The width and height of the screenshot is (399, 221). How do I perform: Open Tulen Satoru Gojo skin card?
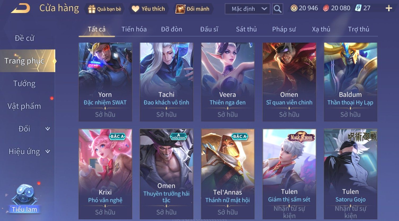click(x=351, y=174)
